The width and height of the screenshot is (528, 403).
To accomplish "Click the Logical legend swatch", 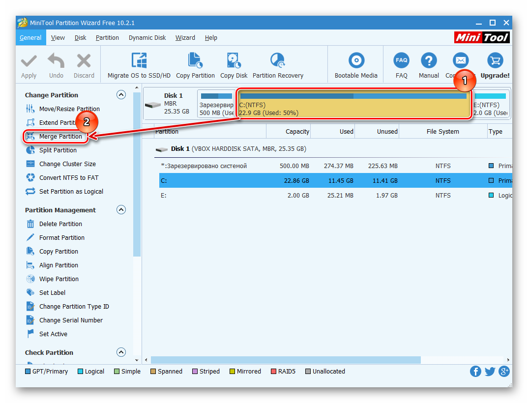I will click(81, 372).
